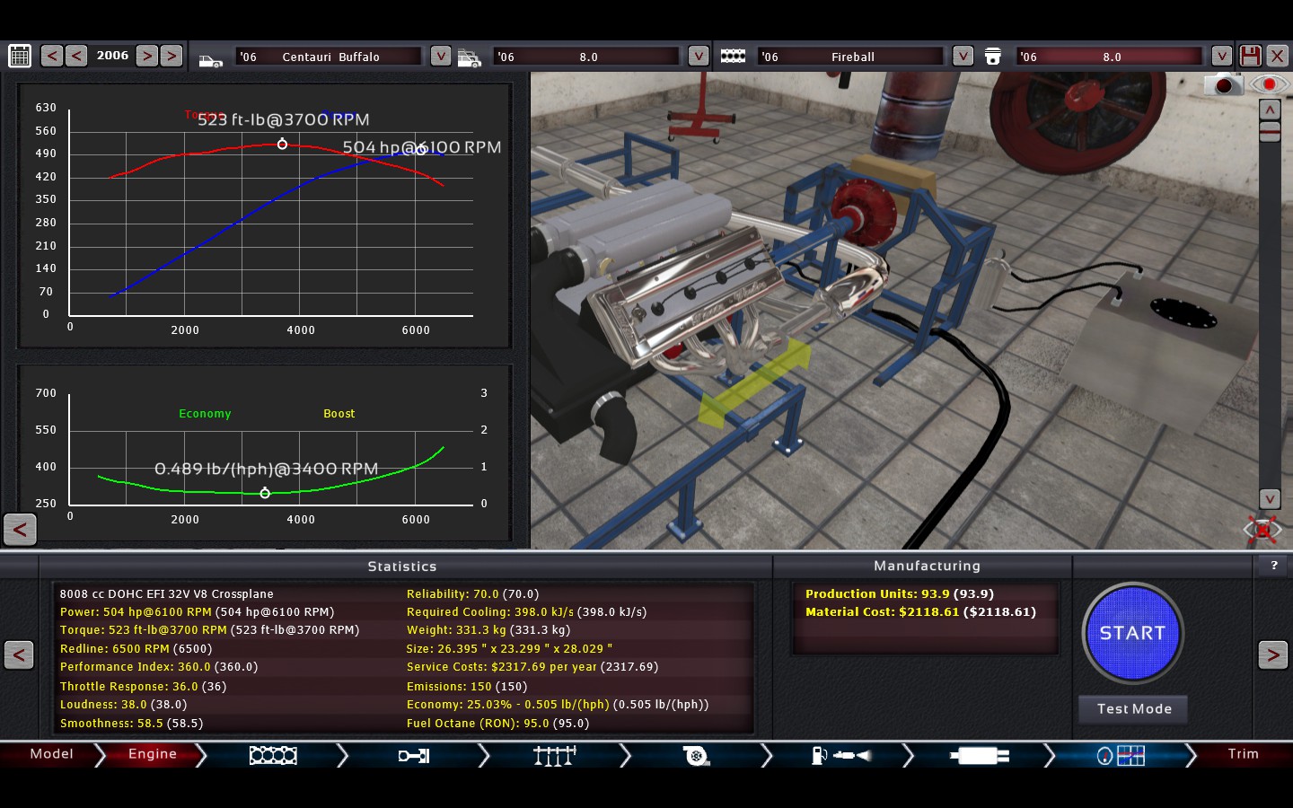Click the Smoothness: 58.5 statistic
Viewport: 1293px width, 808px height.
click(x=131, y=724)
